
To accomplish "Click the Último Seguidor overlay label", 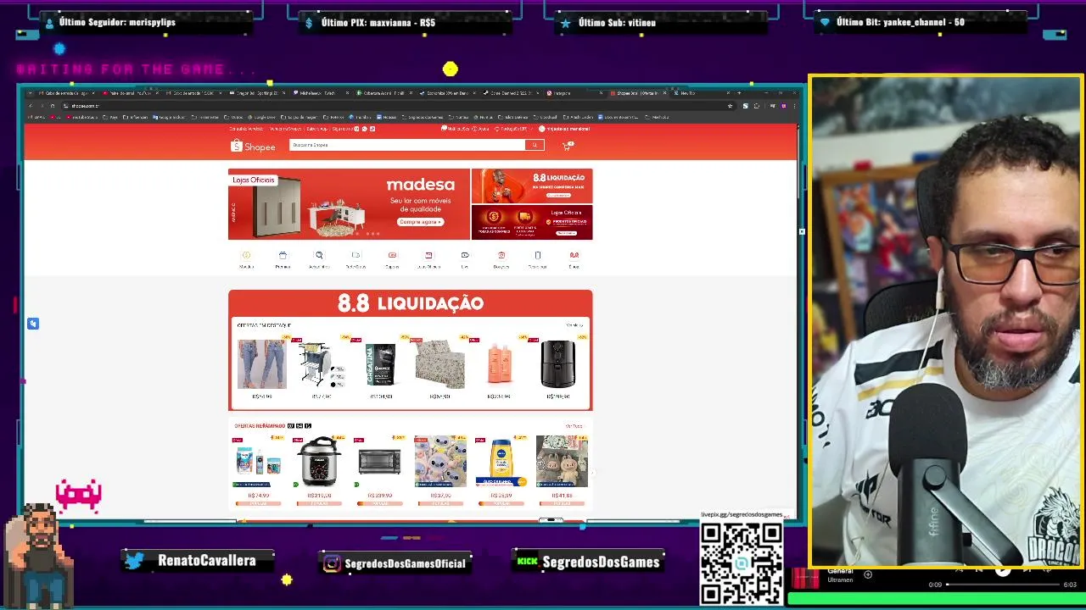I will pyautogui.click(x=117, y=23).
